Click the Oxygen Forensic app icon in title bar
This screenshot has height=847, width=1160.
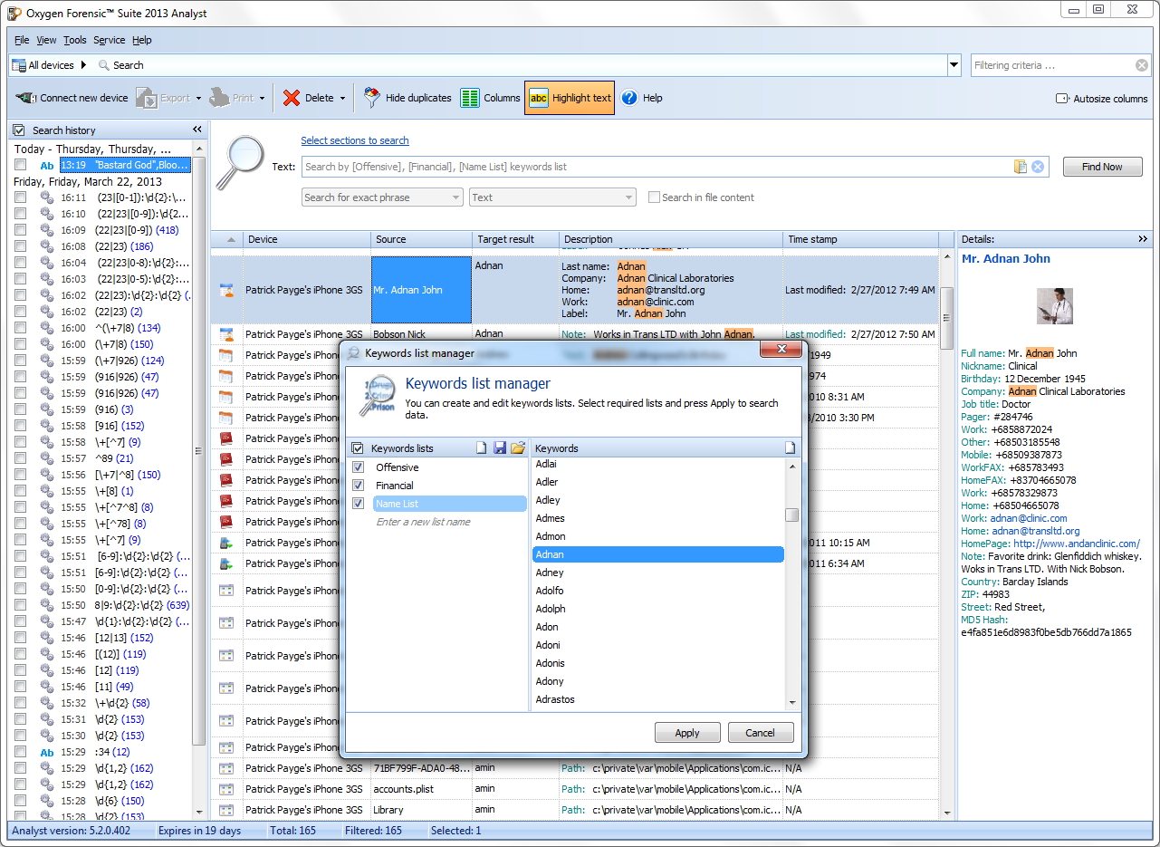coord(15,13)
